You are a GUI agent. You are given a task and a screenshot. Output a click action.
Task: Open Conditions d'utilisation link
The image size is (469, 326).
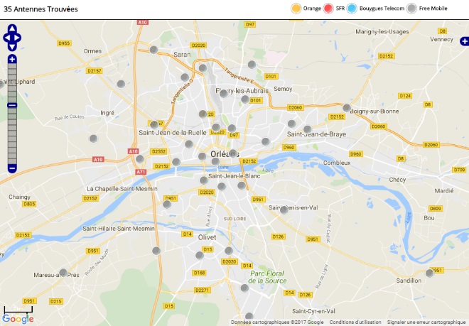[355, 322]
